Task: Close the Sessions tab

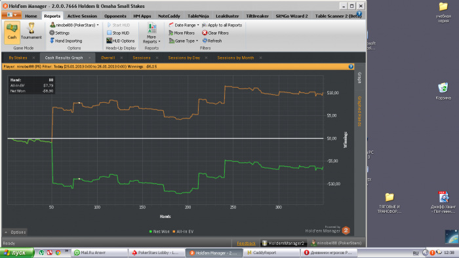Action: point(157,58)
